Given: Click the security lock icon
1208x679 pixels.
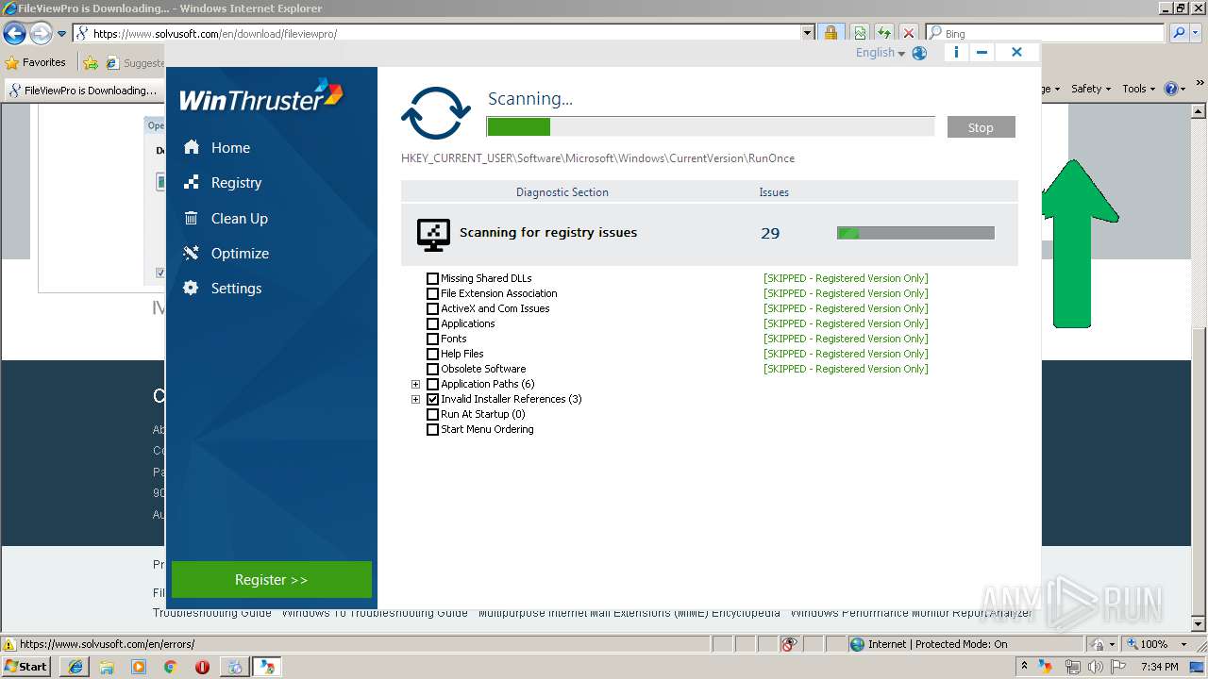Looking at the screenshot, I should pos(830,33).
